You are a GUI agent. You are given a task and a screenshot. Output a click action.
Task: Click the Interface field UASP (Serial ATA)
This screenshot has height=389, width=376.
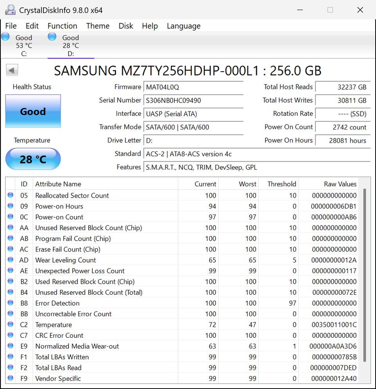coord(193,114)
